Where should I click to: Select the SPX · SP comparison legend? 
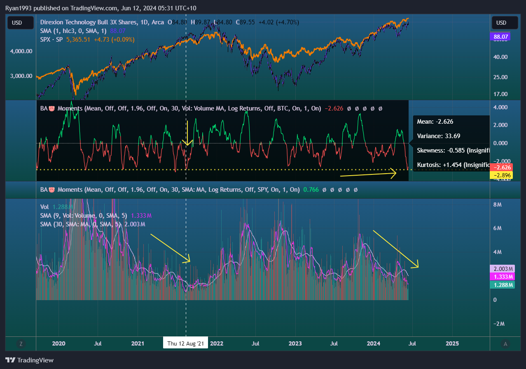click(x=52, y=40)
